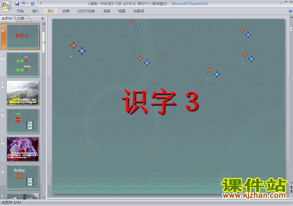Click the animation star icon beside slide 2

[x=3, y=31]
